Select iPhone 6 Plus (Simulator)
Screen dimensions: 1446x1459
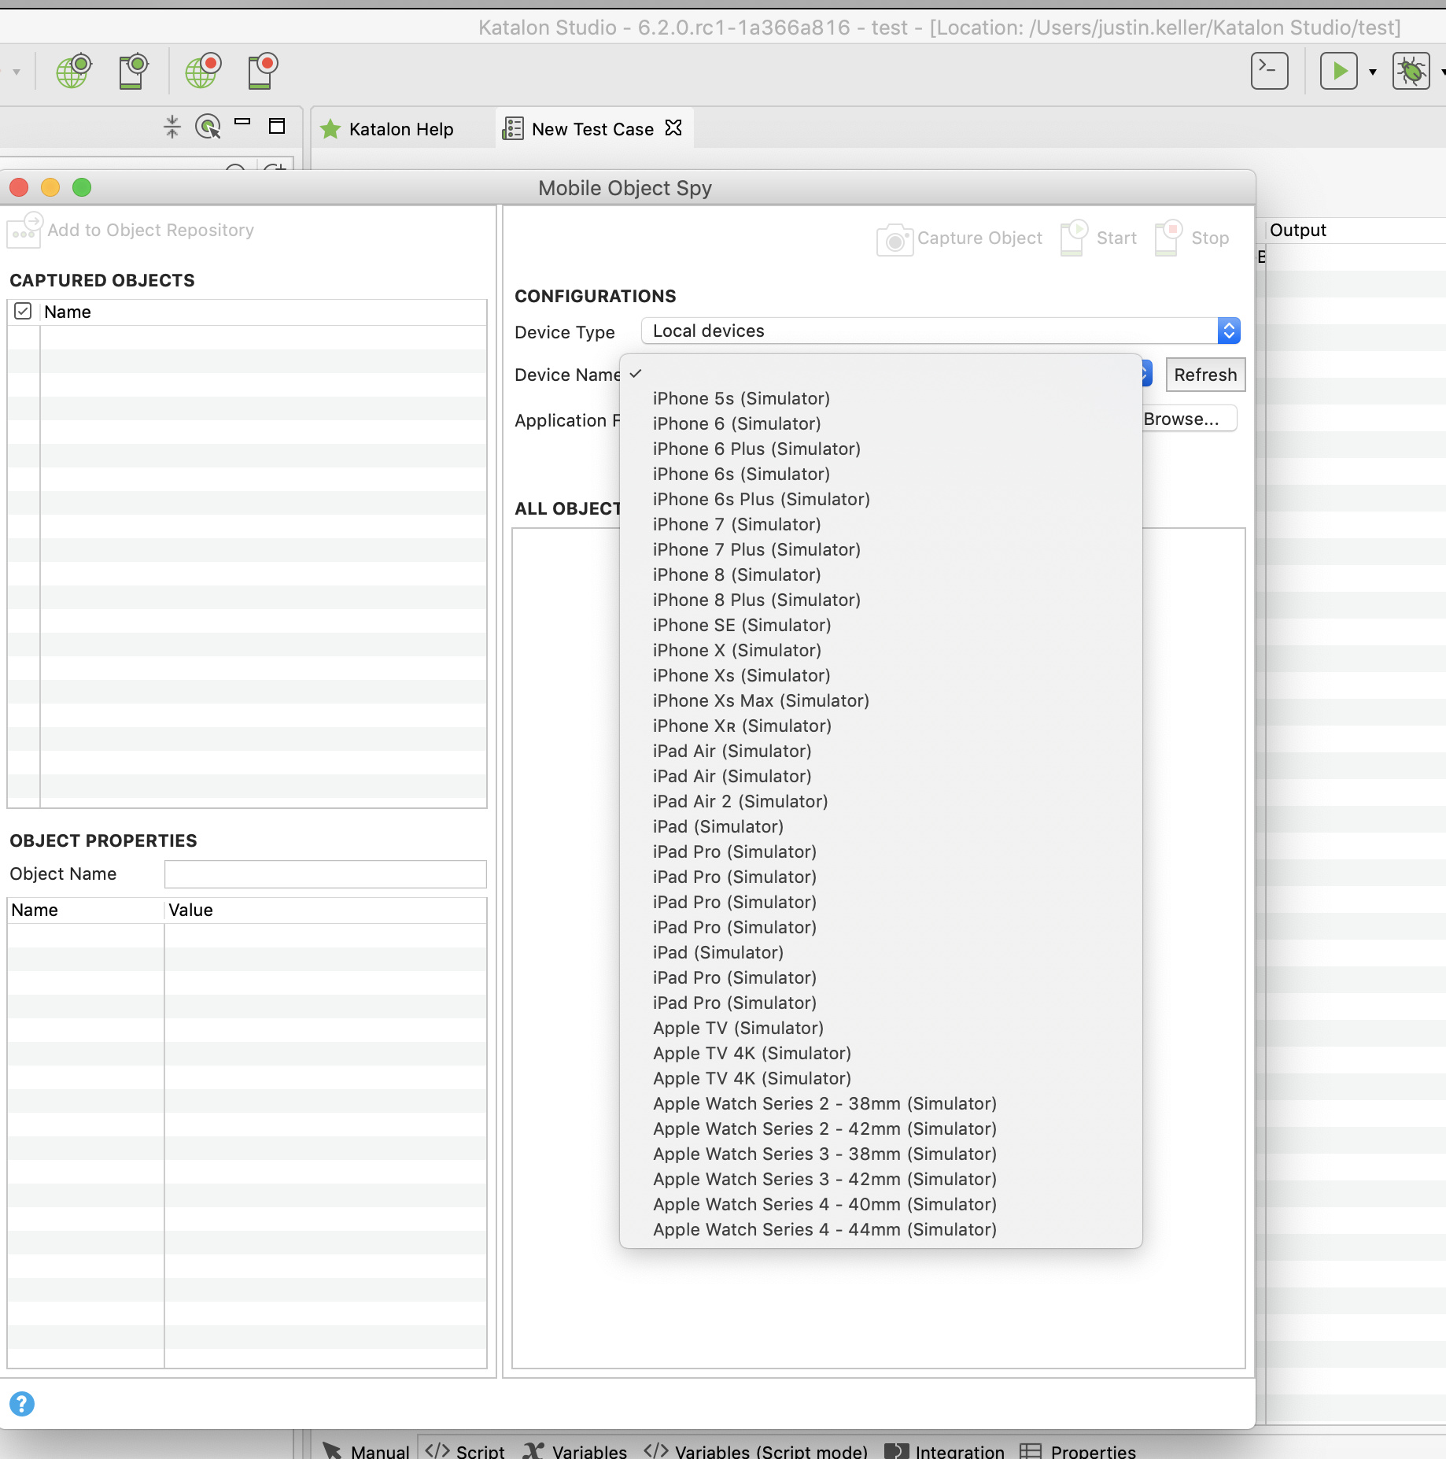pos(881,449)
